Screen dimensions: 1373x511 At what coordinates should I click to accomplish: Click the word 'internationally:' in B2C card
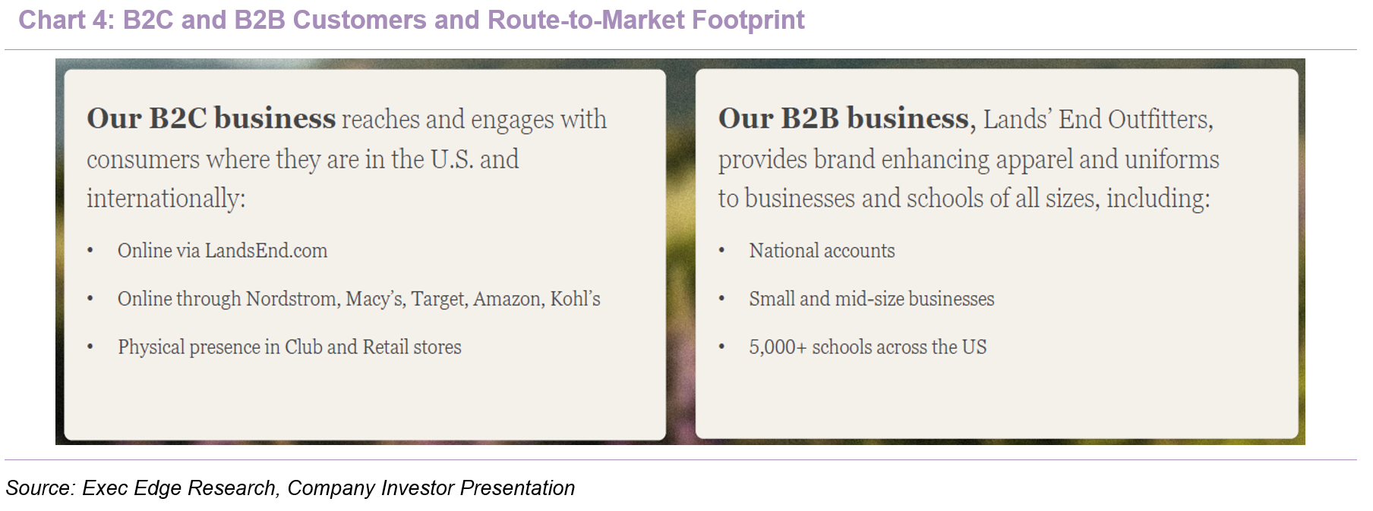[x=166, y=199]
